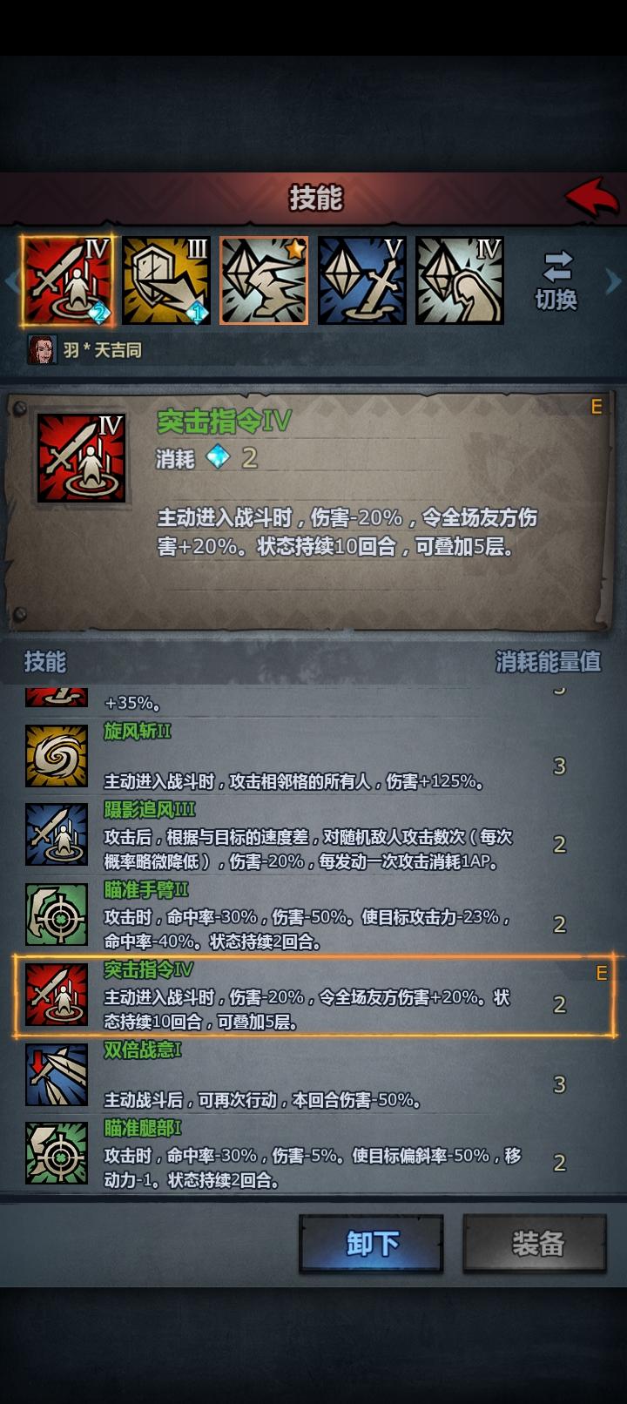Select highlighted 突击指令IV list row
The width and height of the screenshot is (627, 1404).
313,996
